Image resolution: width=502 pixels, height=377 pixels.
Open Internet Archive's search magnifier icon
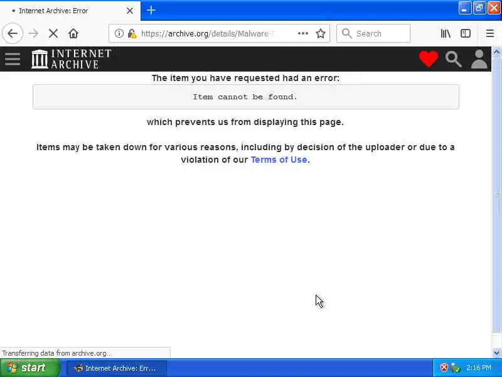tap(453, 59)
